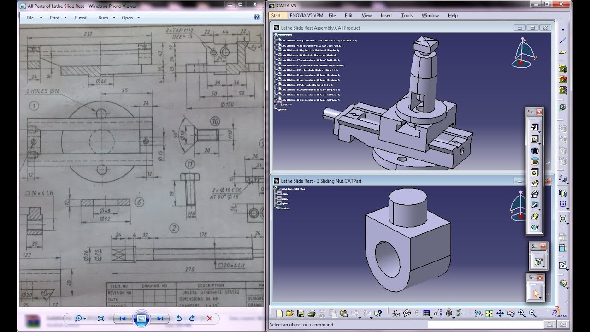Select the Pan view tool

500,314
